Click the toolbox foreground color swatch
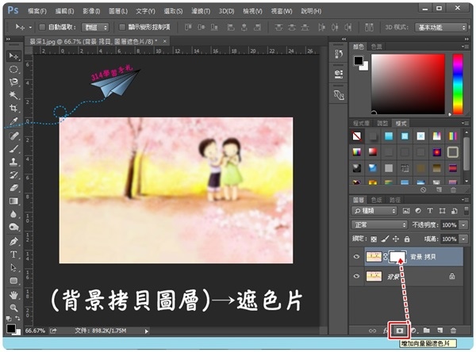The width and height of the screenshot is (476, 352). click(11, 329)
